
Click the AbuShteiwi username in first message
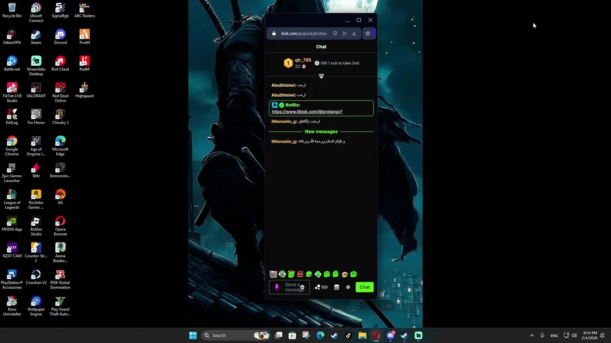click(x=284, y=85)
